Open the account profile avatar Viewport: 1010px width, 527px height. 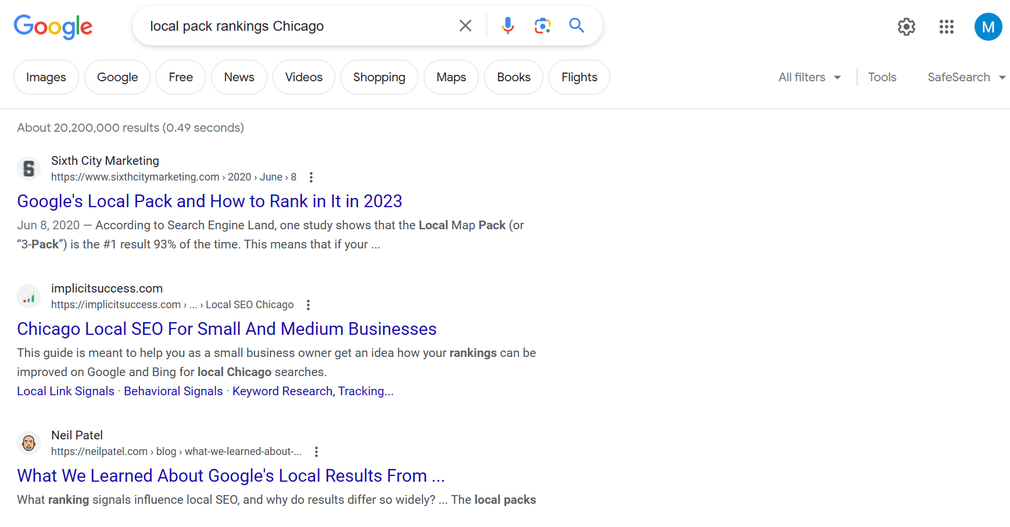tap(987, 27)
